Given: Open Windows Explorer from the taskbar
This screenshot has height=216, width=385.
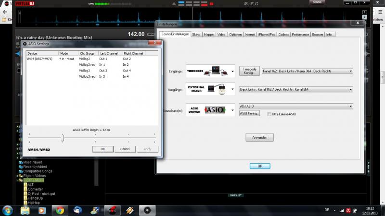Looking at the screenshot, I should point(25,210).
